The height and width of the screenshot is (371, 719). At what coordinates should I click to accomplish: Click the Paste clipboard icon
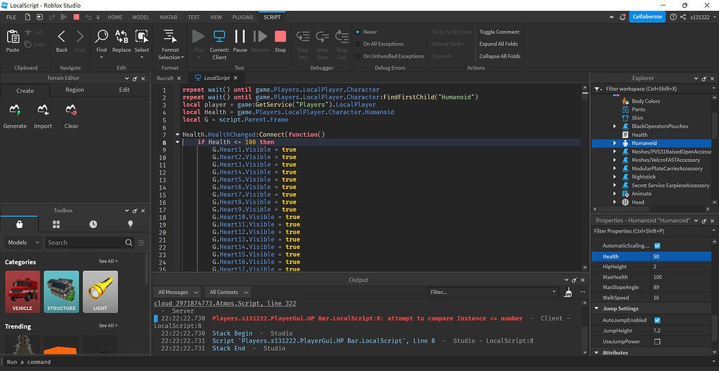[x=13, y=37]
